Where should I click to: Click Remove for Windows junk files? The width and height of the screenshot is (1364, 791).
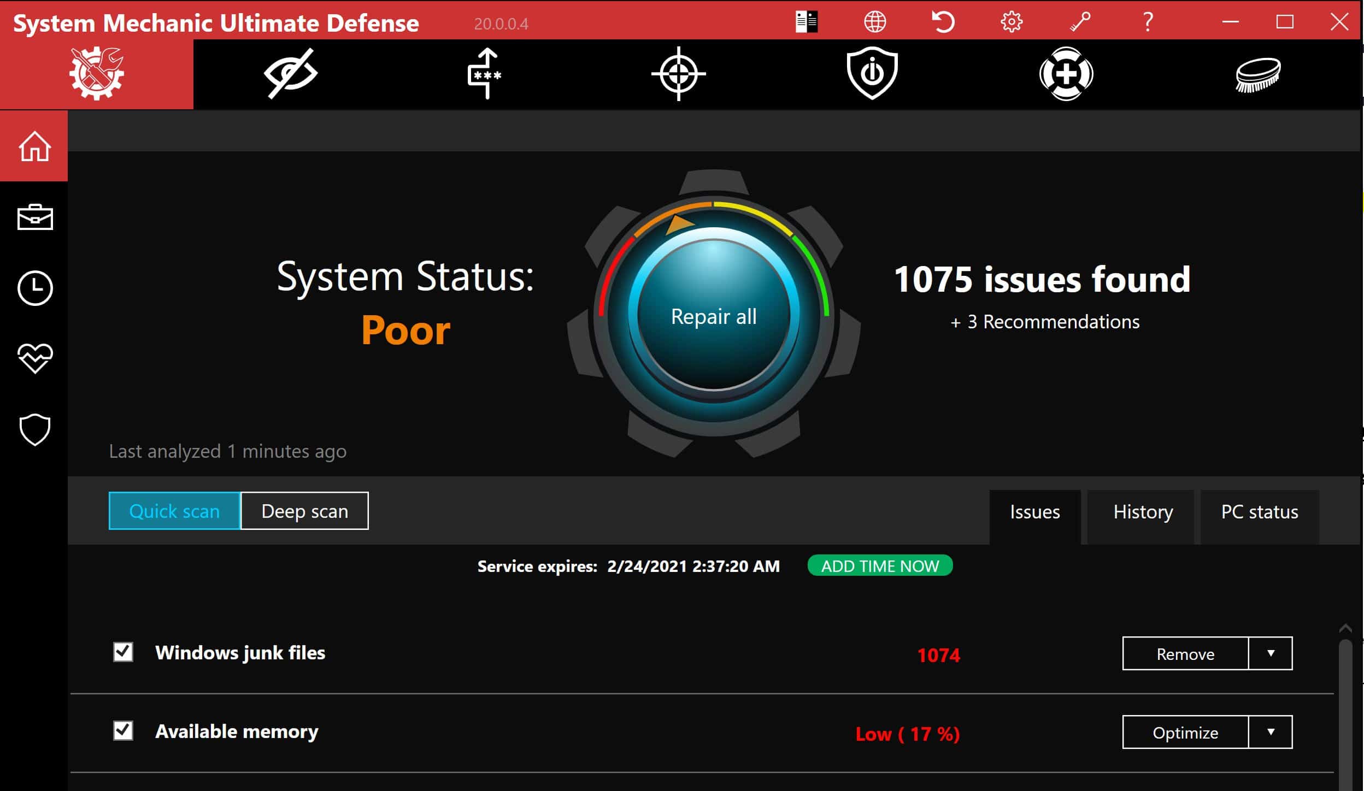1185,653
